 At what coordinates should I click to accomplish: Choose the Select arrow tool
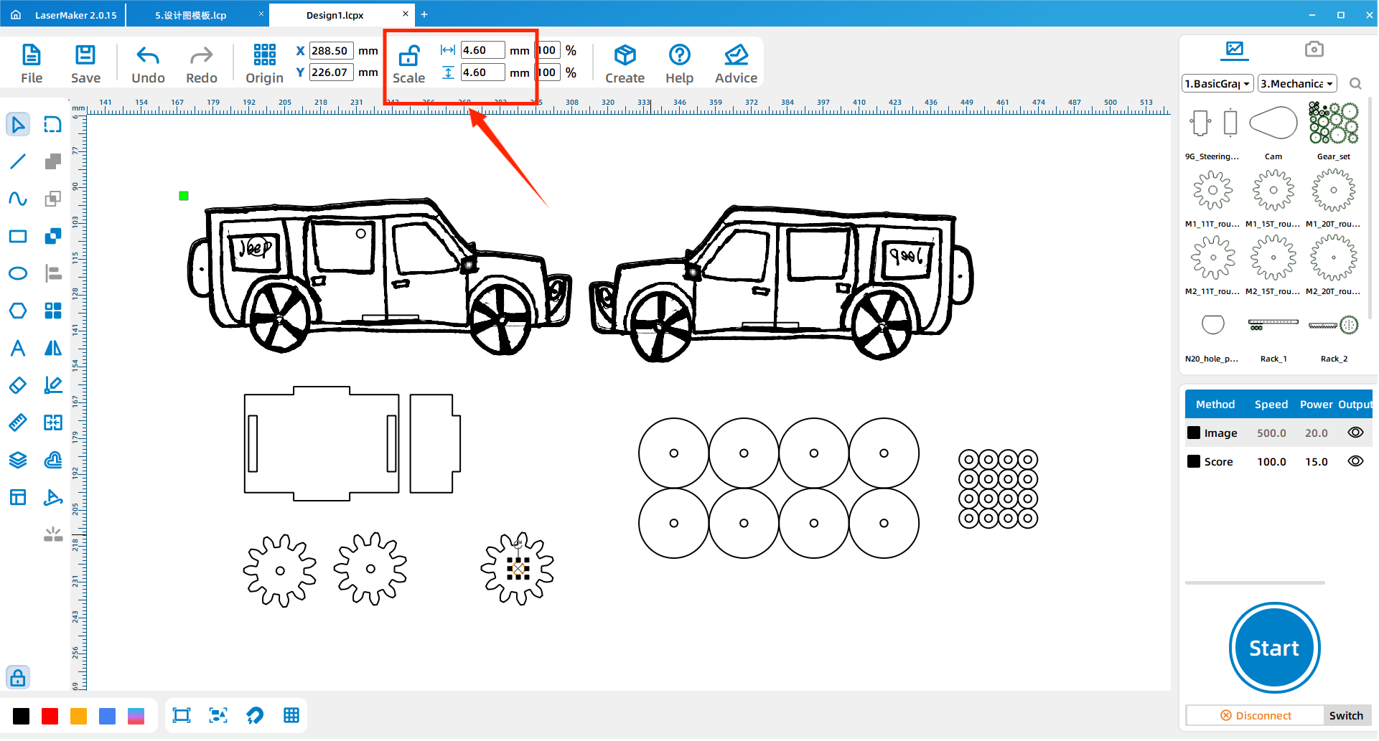coord(18,125)
